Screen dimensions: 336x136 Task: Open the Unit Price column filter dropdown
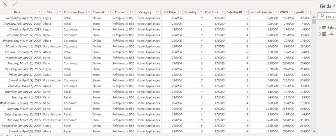[x=180, y=12]
